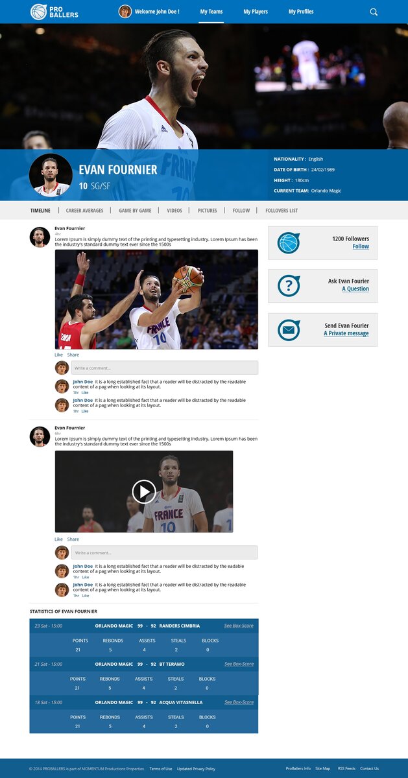The image size is (408, 778).
Task: See Box-Score for Randers Cimbria game
Action: coord(239,626)
